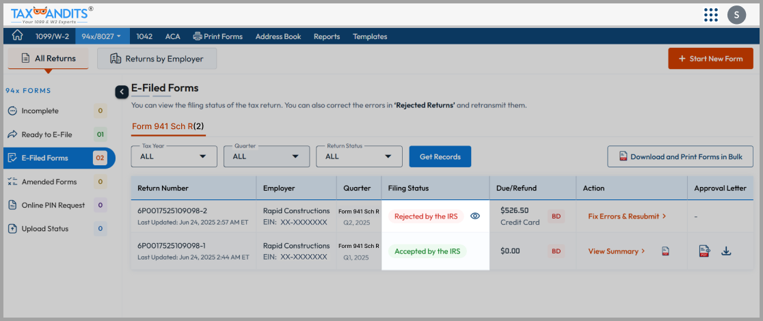Click BD badge on the rejected return row
763x321 pixels.
557,216
